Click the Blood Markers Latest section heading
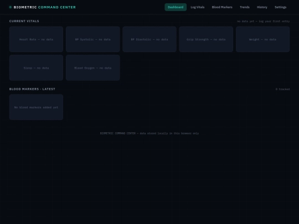Image resolution: width=299 pixels, height=224 pixels. [32, 89]
